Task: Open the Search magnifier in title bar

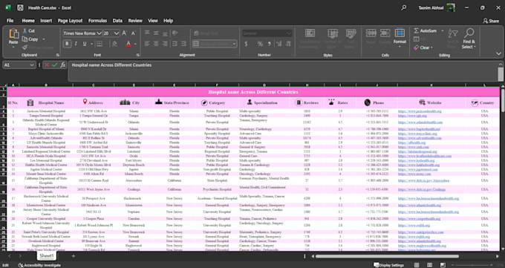Action: (x=403, y=7)
